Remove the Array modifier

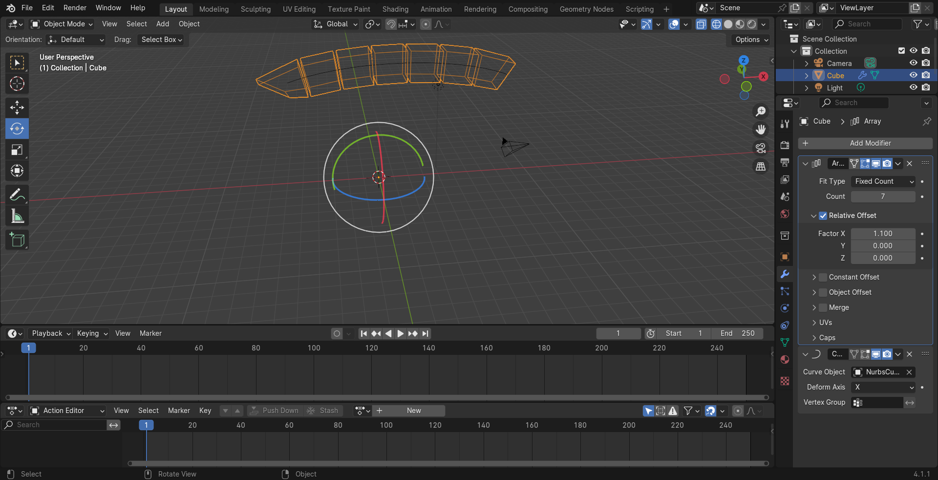click(x=909, y=163)
